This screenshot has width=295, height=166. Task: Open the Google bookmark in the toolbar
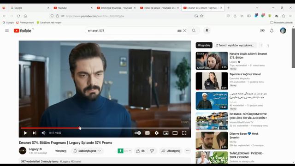coord(8,23)
